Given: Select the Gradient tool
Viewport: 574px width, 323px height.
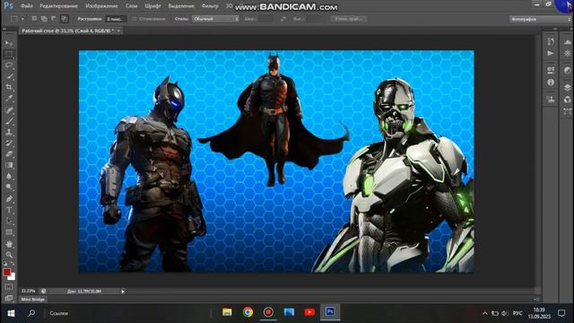Looking at the screenshot, I should (x=9, y=165).
